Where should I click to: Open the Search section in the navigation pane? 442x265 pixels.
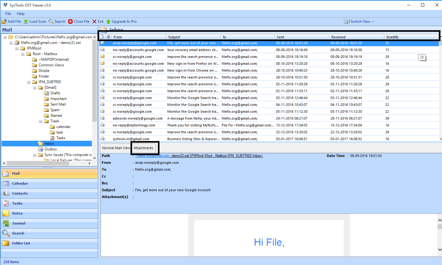click(49, 233)
